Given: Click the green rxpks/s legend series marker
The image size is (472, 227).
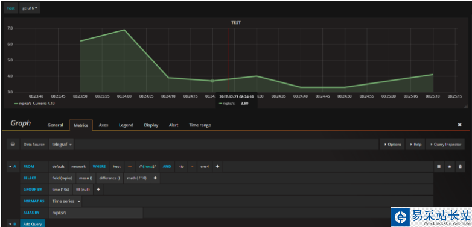Looking at the screenshot, I should pos(16,104).
